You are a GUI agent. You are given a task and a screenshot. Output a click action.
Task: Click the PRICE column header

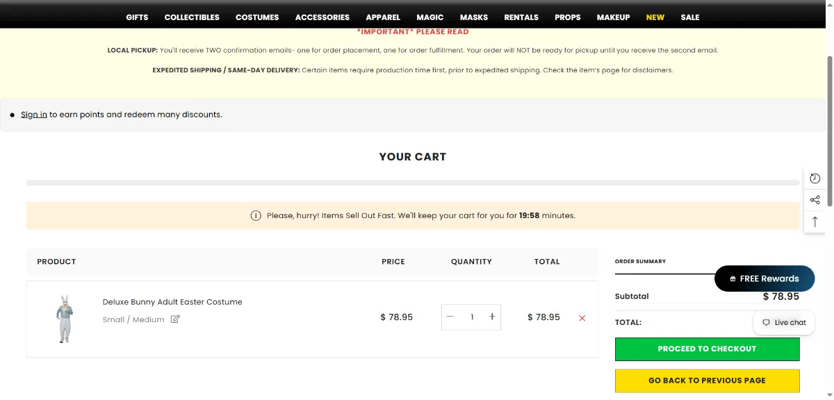pos(393,262)
